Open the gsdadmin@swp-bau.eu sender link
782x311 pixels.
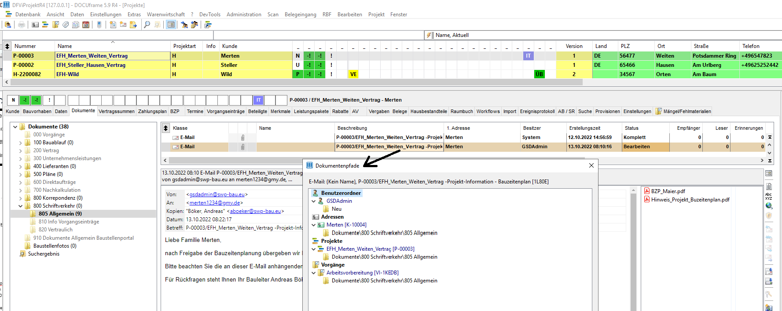[217, 194]
